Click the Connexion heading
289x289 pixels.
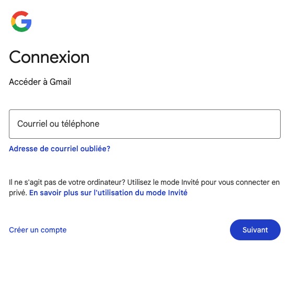(49, 57)
